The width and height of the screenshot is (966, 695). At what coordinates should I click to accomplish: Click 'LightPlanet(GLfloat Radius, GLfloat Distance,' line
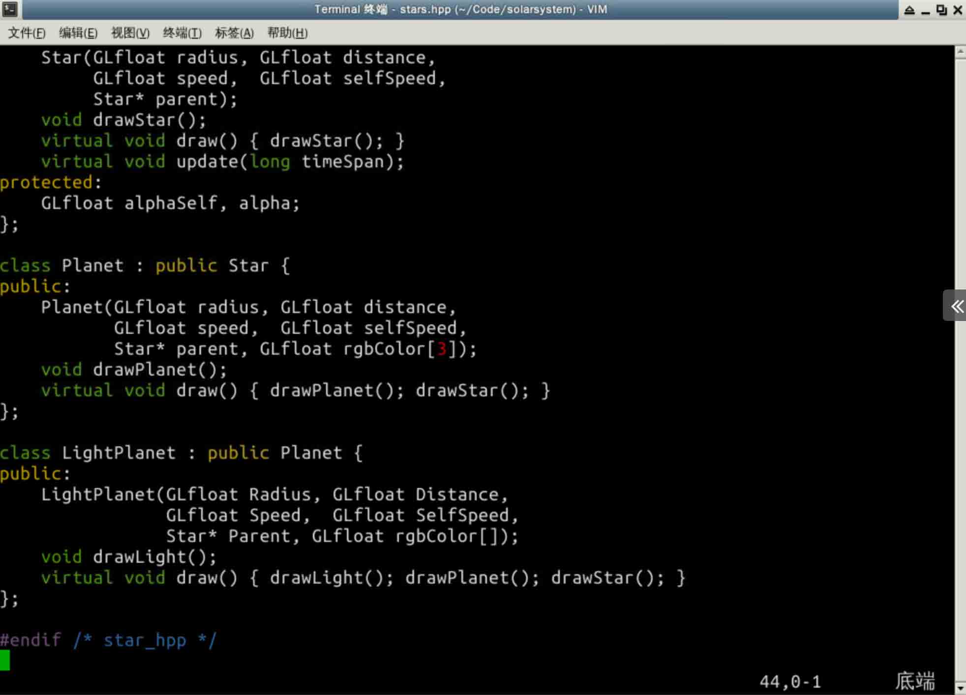[x=274, y=494]
